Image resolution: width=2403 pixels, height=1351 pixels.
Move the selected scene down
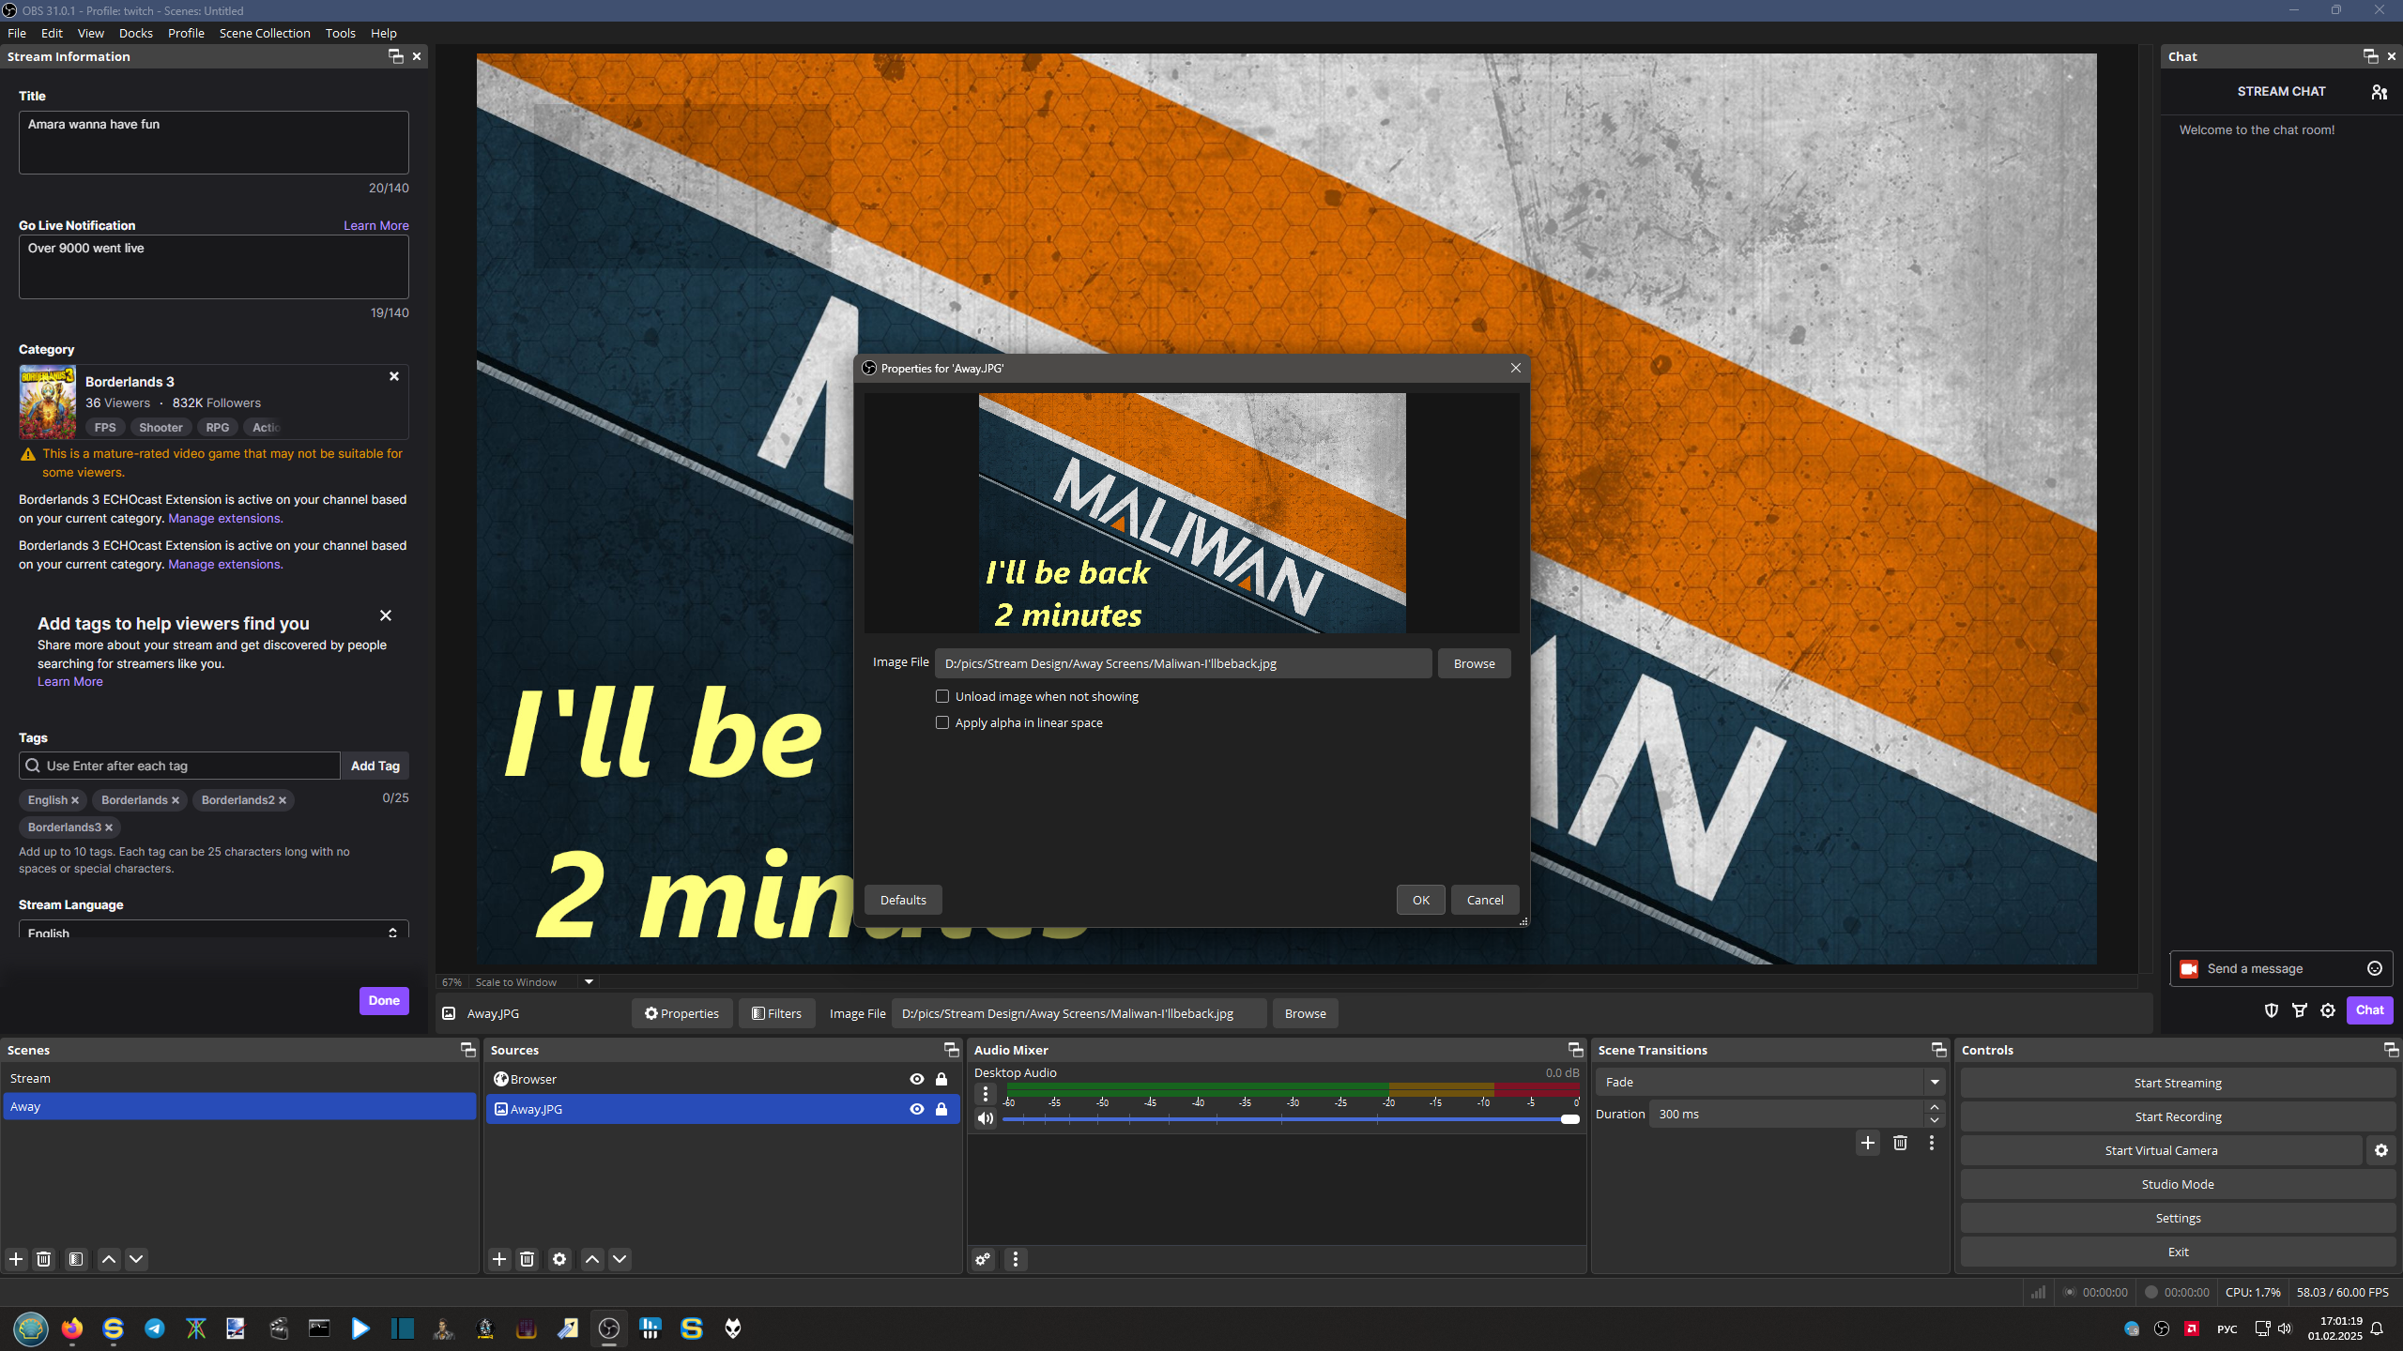(136, 1259)
